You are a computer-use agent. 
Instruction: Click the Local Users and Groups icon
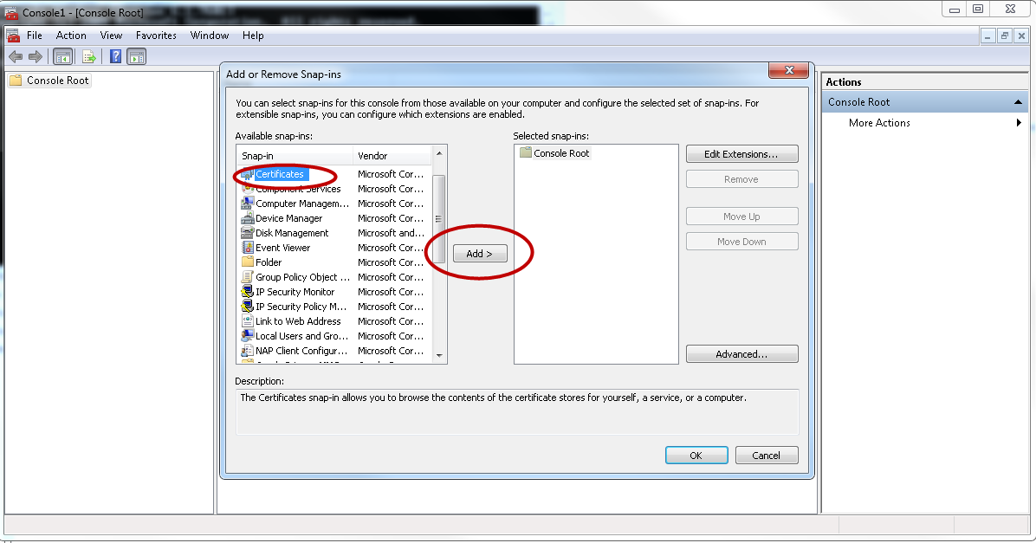point(247,335)
